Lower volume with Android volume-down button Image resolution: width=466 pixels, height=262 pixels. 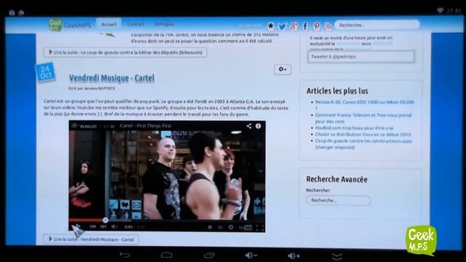(x=251, y=255)
